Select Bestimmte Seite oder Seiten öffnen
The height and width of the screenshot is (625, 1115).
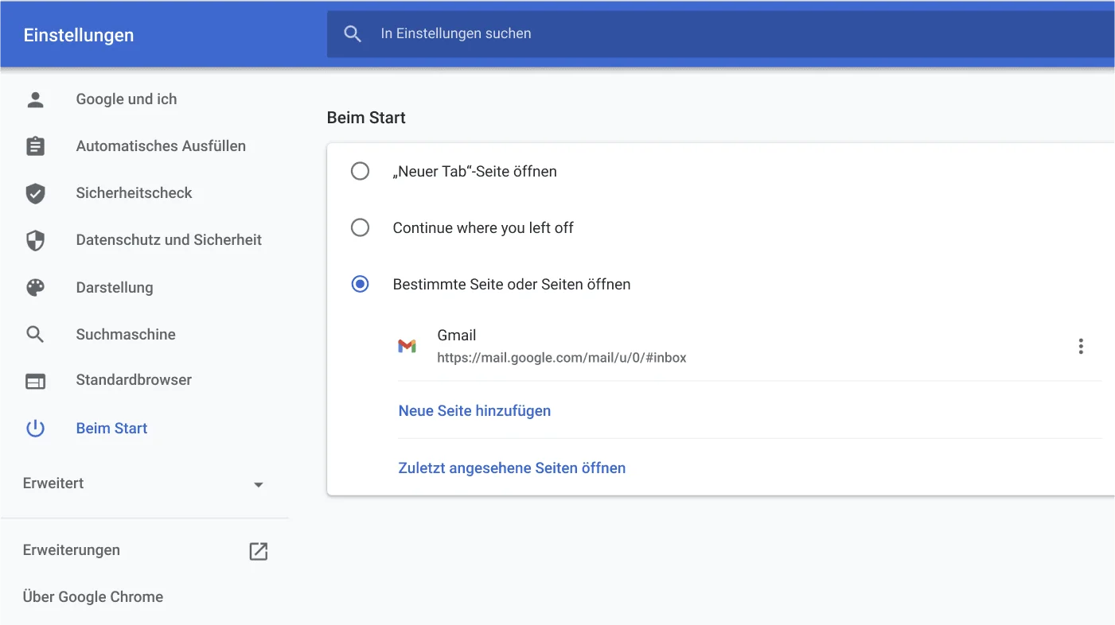coord(361,284)
